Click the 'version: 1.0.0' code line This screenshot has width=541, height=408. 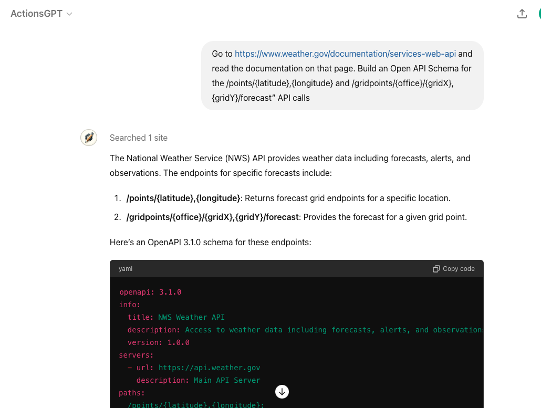coord(158,342)
